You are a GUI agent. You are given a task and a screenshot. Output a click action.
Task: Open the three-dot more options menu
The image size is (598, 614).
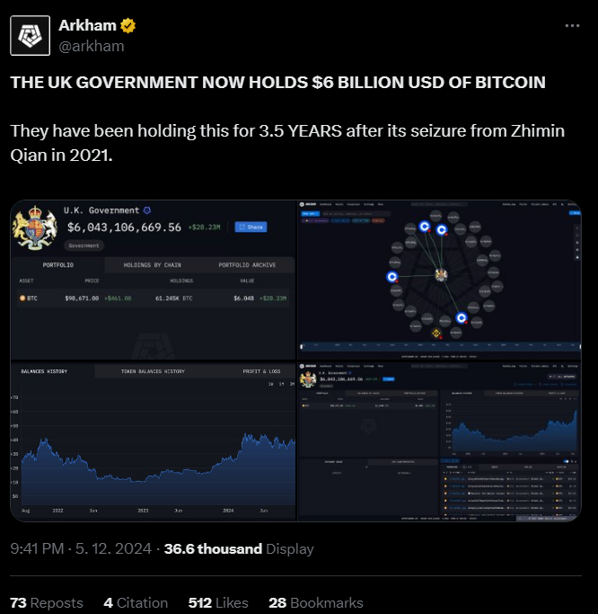pyautogui.click(x=572, y=26)
